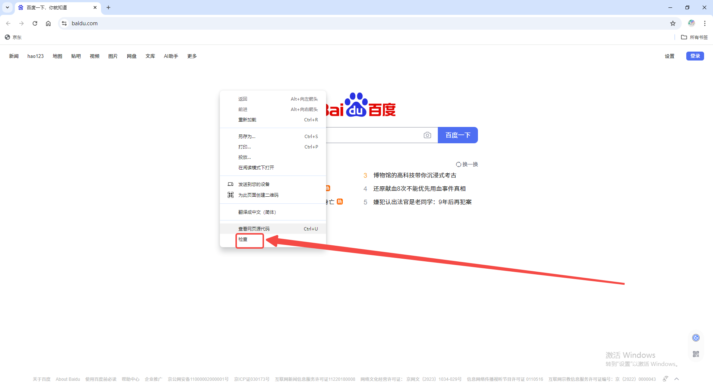This screenshot has height=386, width=713.
Task: Open 帮助中心 footer link
Action: pos(131,379)
